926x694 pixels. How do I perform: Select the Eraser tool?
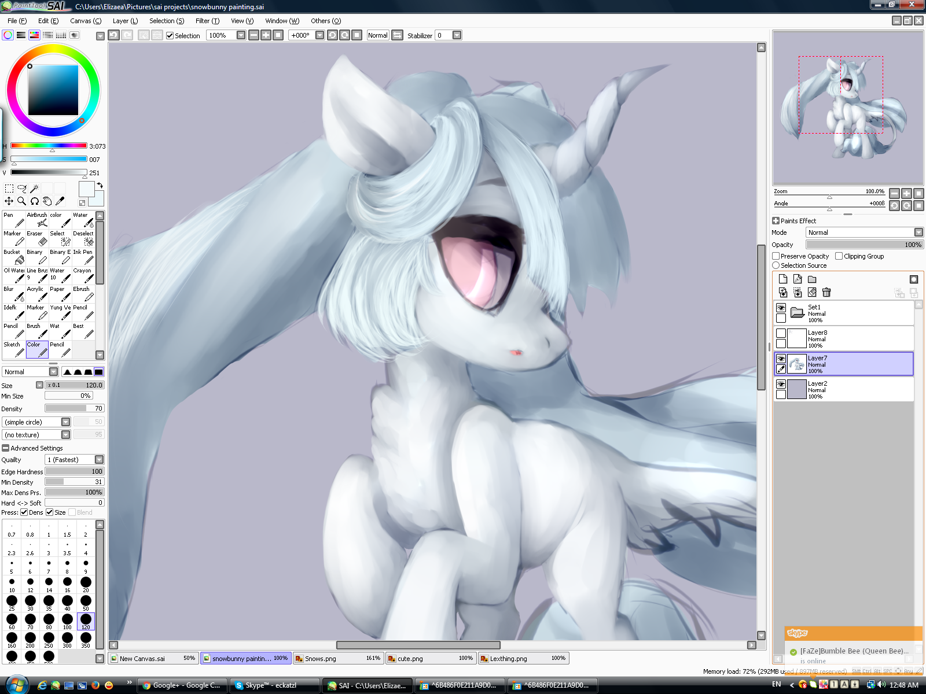click(37, 239)
